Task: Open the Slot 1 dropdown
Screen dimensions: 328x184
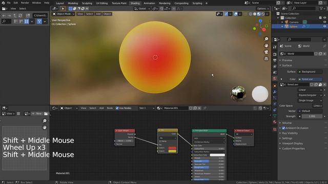Action: coord(147,108)
